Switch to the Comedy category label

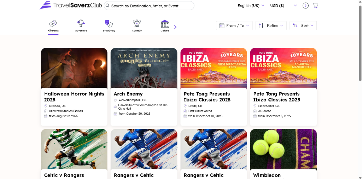[137, 30]
